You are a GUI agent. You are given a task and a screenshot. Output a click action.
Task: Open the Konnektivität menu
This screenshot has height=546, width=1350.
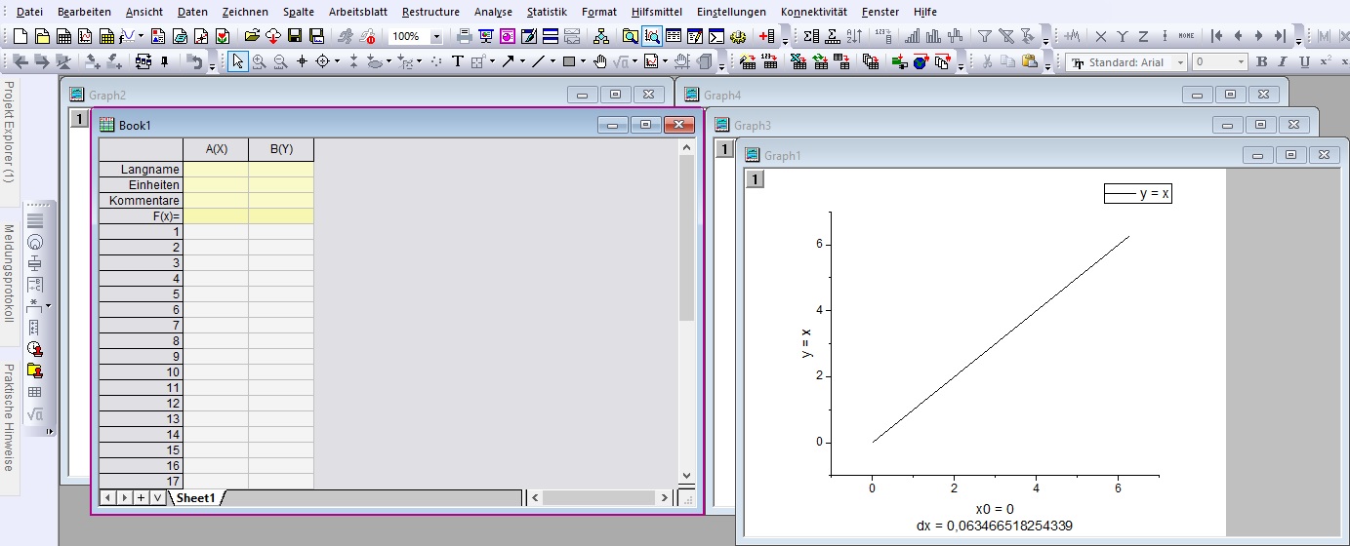point(814,12)
